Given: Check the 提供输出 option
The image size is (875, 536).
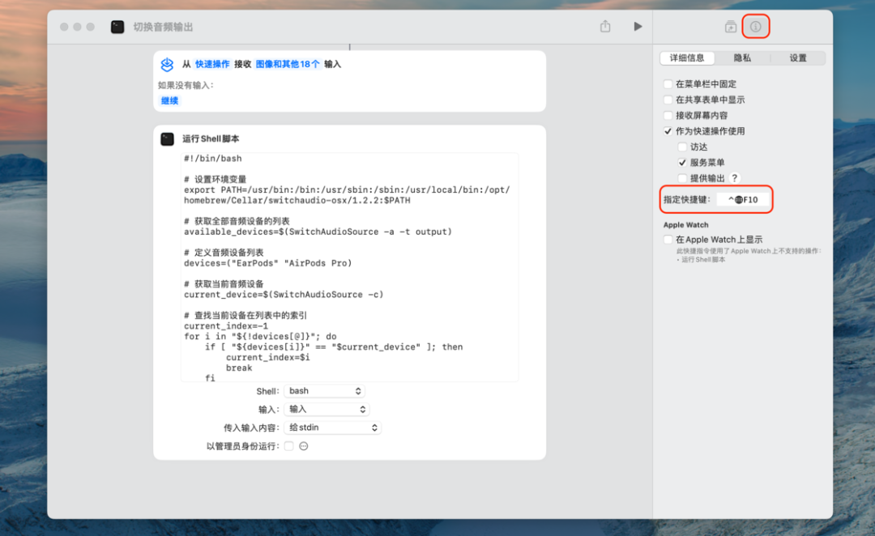Looking at the screenshot, I should (x=682, y=178).
